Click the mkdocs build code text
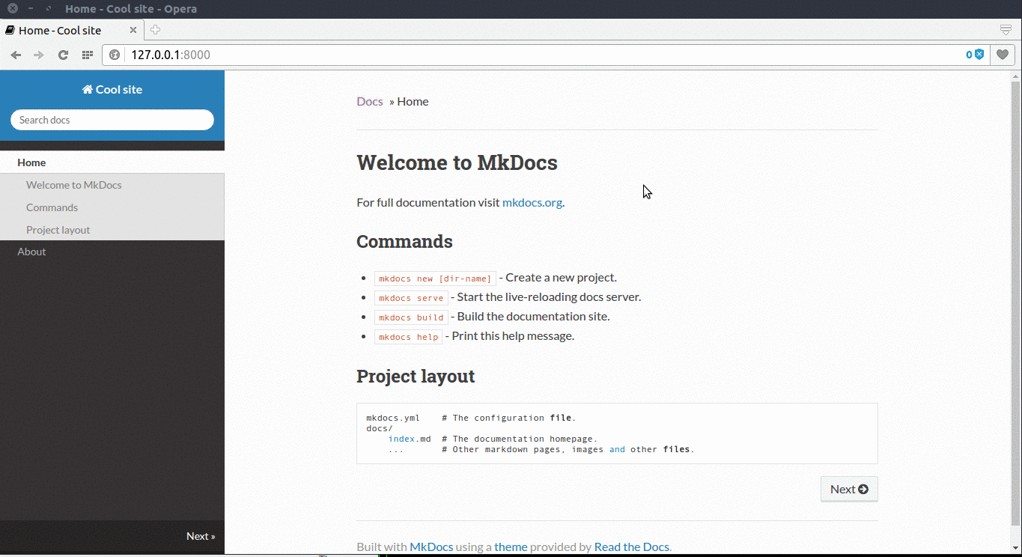The image size is (1022, 557). [411, 317]
